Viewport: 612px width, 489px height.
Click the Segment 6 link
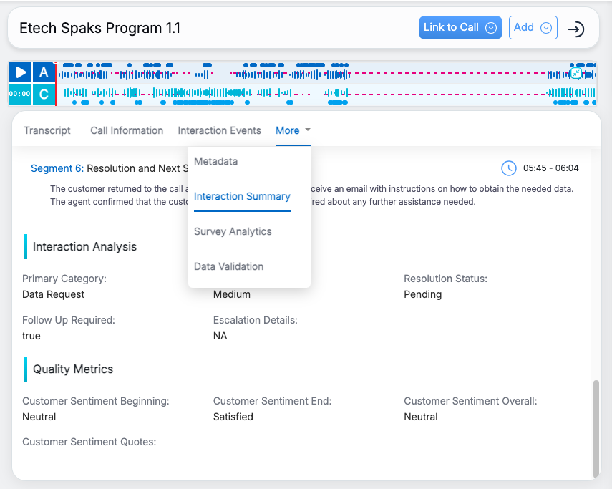[x=57, y=168]
